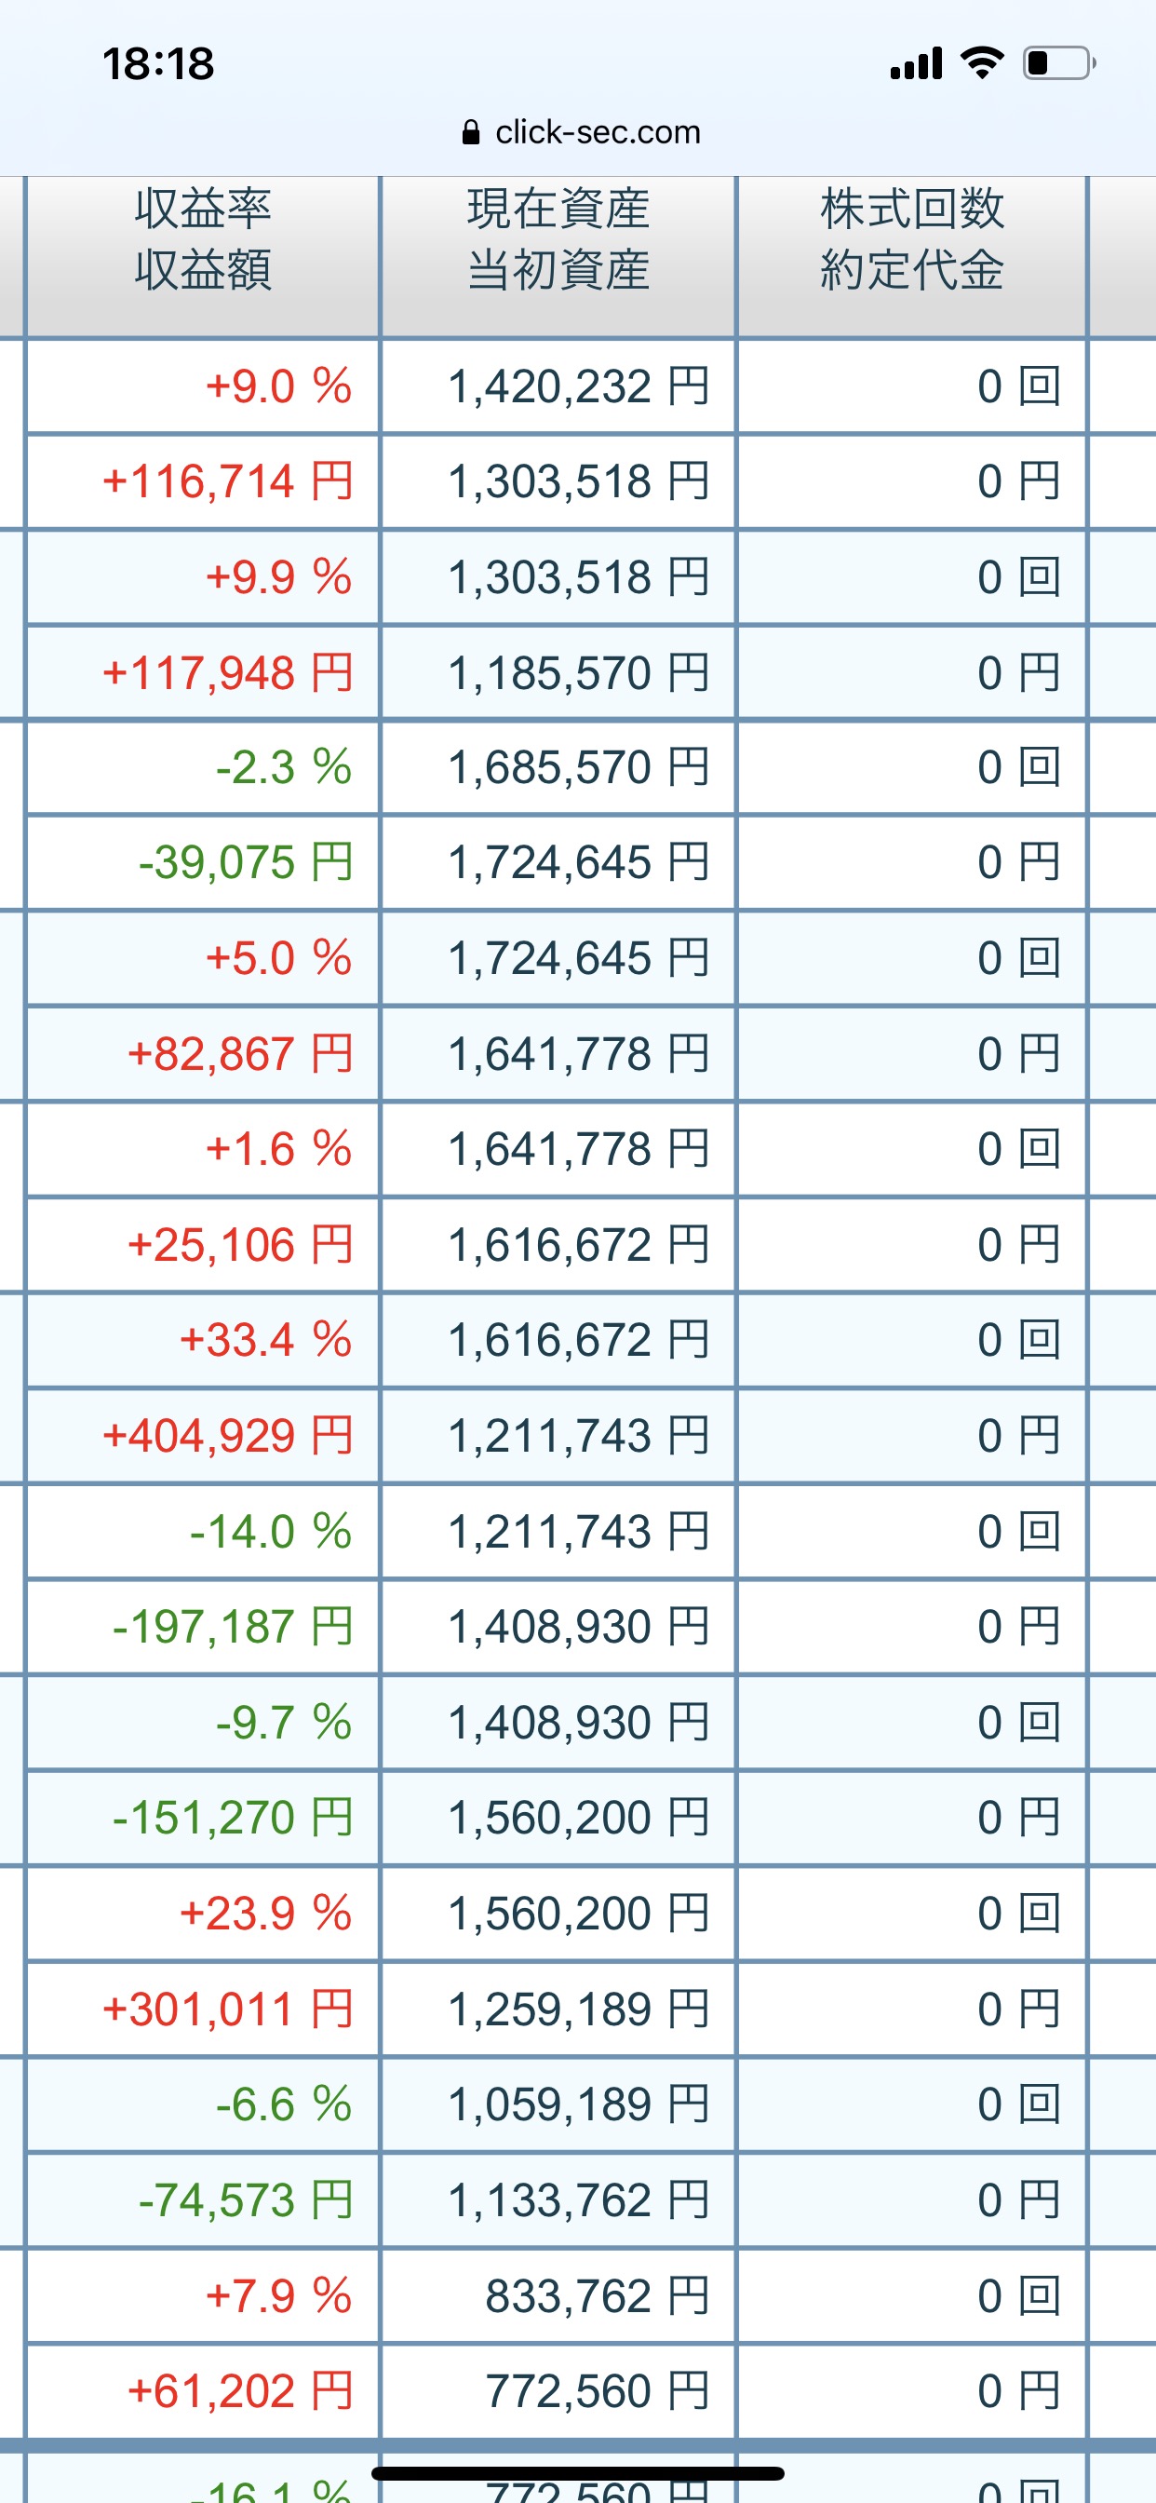Image resolution: width=1156 pixels, height=2503 pixels.
Task: Tap the -197,187 円 loss cell
Action: (x=232, y=1627)
